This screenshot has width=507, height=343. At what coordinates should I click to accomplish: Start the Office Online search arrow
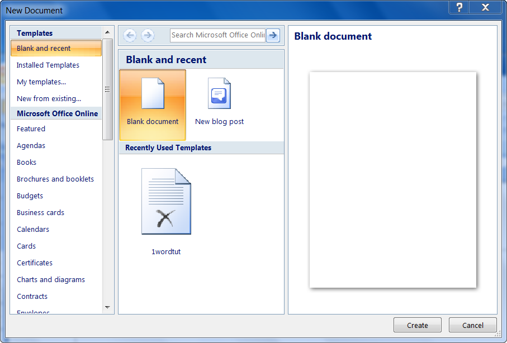273,35
